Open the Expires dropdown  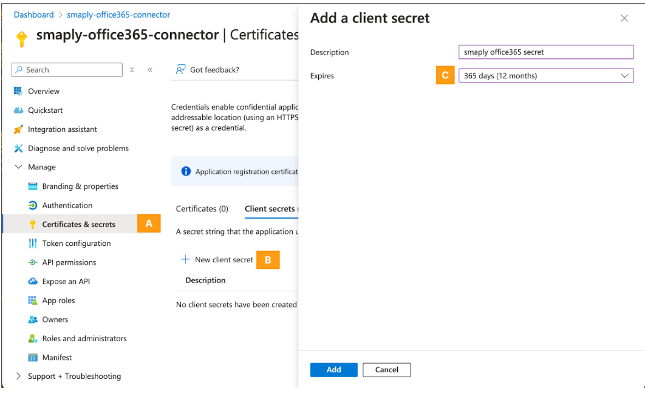coord(546,76)
